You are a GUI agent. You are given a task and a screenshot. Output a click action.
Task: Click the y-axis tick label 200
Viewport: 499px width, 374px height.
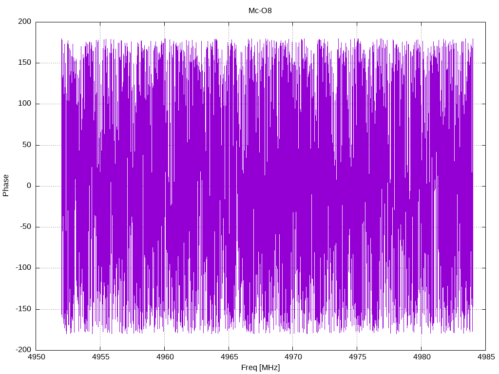(x=25, y=21)
